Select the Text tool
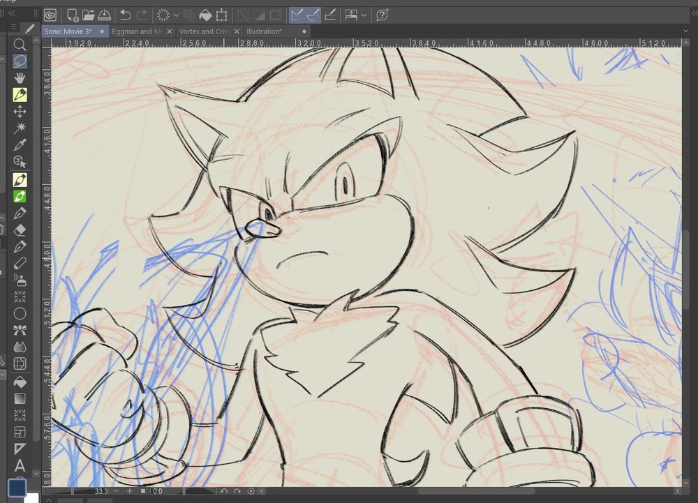 point(20,465)
